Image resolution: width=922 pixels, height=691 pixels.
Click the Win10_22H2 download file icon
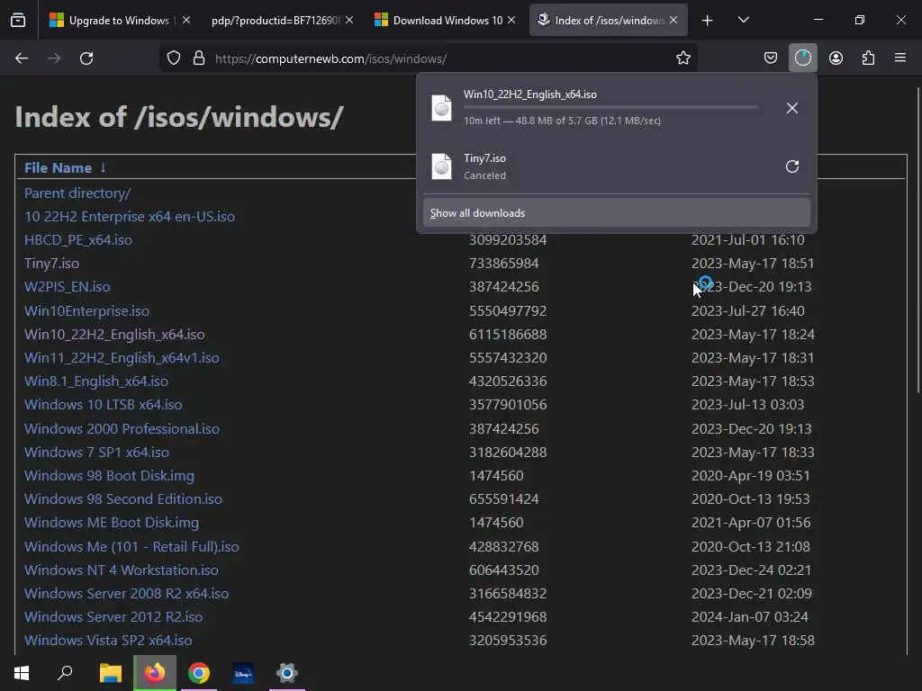click(441, 108)
